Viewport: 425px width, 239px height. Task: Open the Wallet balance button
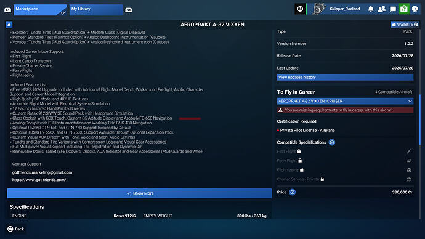405,25
